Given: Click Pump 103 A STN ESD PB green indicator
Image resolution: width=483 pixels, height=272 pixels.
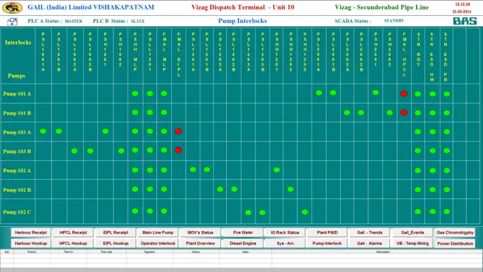Looking at the screenshot, I should (447, 132).
